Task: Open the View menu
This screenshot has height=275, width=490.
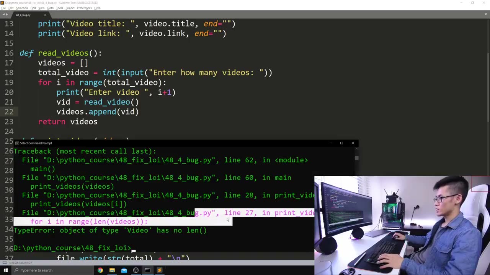Action: 41,8
